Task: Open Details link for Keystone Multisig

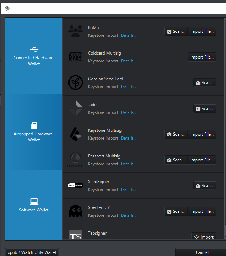Action: (x=128, y=138)
